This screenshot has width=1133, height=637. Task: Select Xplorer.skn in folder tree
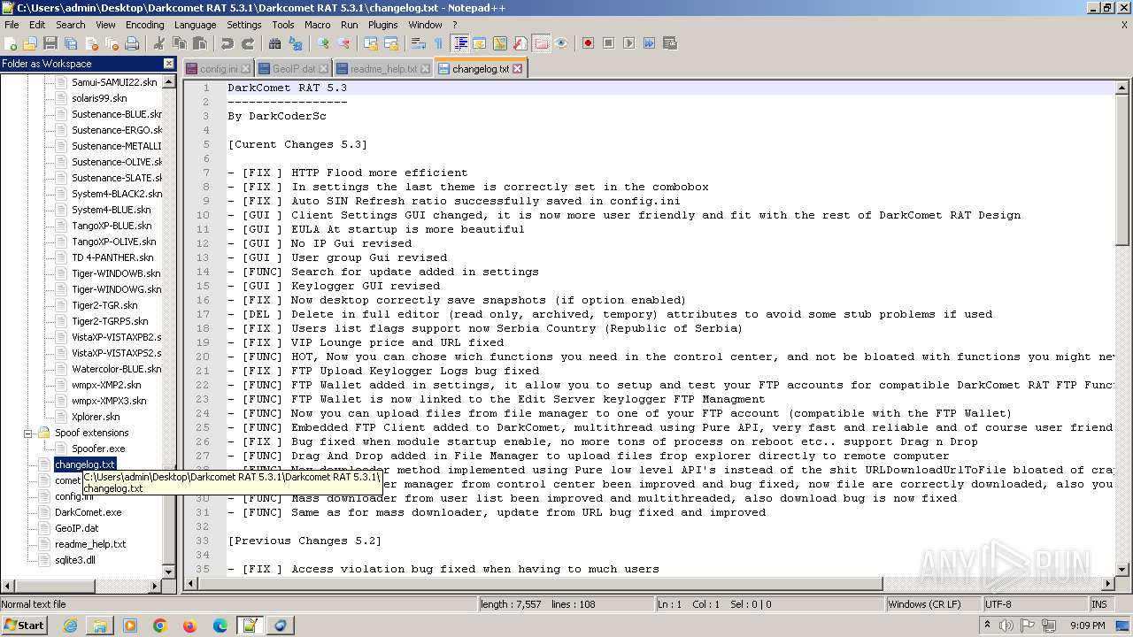(96, 417)
